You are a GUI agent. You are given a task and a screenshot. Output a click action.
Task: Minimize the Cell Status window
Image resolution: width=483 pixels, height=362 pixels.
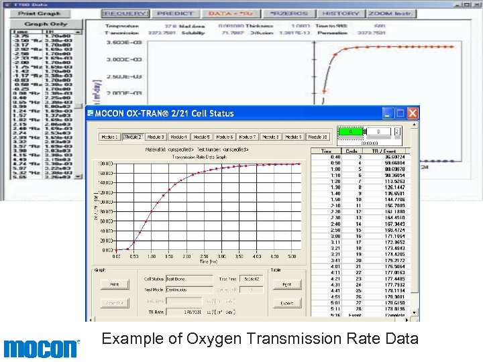coord(388,113)
